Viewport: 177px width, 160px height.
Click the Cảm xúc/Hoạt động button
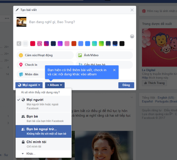(x=45, y=55)
